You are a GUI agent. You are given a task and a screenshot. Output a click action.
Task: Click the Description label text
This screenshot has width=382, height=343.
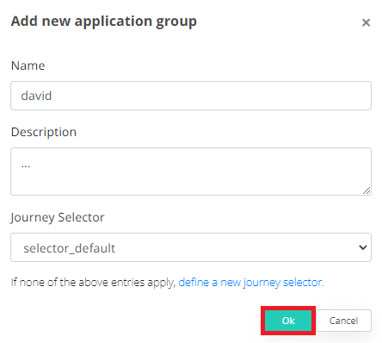(44, 132)
